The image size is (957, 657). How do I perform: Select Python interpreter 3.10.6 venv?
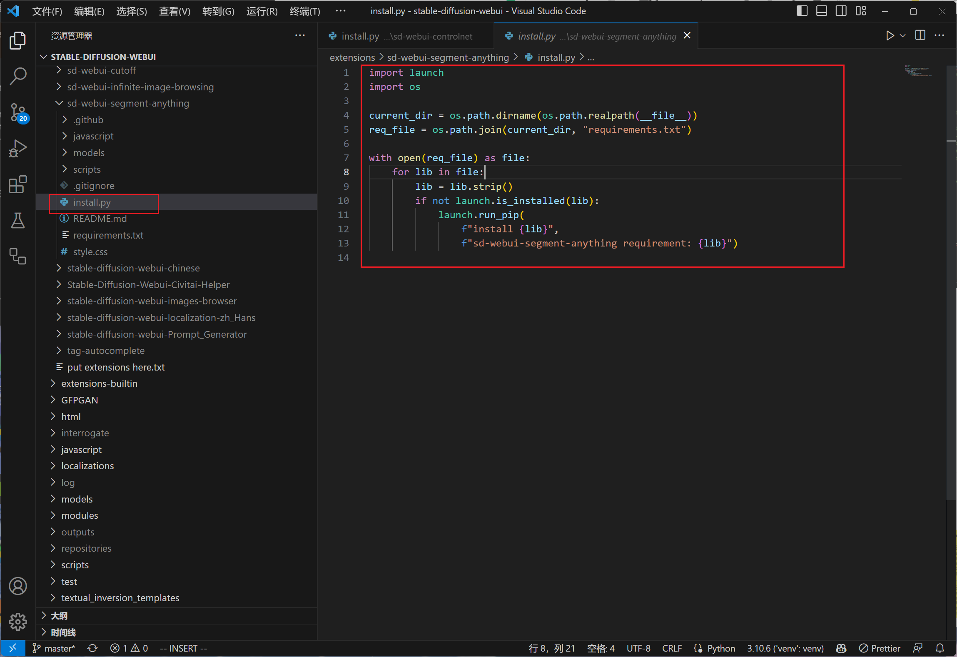785,648
